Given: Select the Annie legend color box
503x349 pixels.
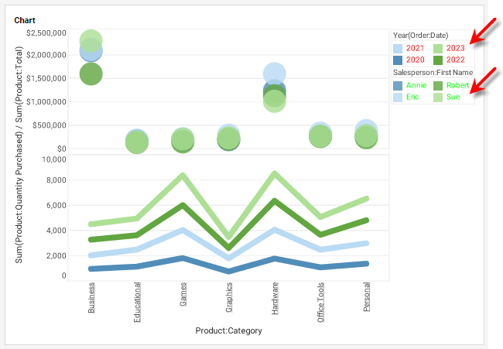Looking at the screenshot, I should 398,86.
